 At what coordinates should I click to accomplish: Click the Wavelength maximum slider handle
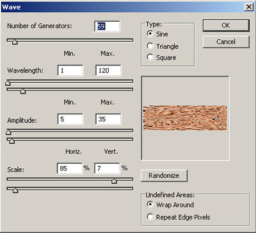[23, 91]
